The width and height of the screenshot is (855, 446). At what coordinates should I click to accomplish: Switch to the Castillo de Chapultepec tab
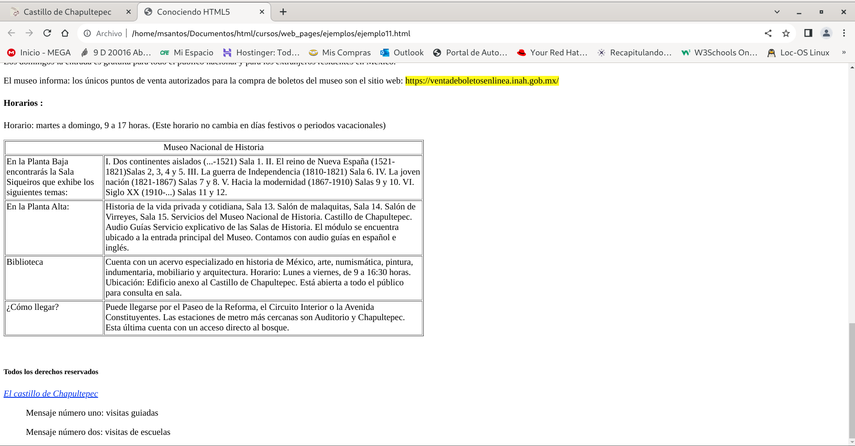point(67,12)
